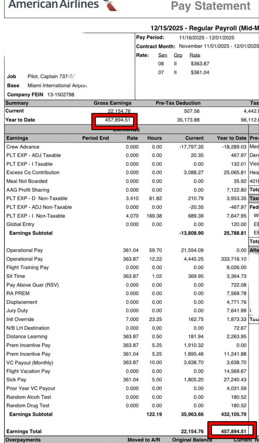Click the Intl Override row label
Screen dimensions: 259x443
pyautogui.click(x=20, y=319)
